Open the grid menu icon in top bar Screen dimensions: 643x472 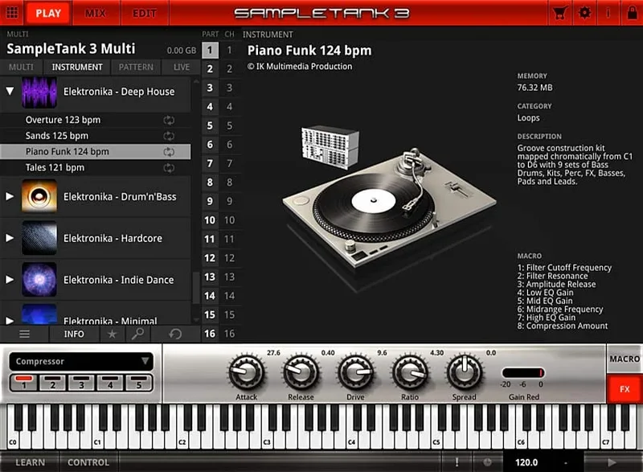[12, 13]
